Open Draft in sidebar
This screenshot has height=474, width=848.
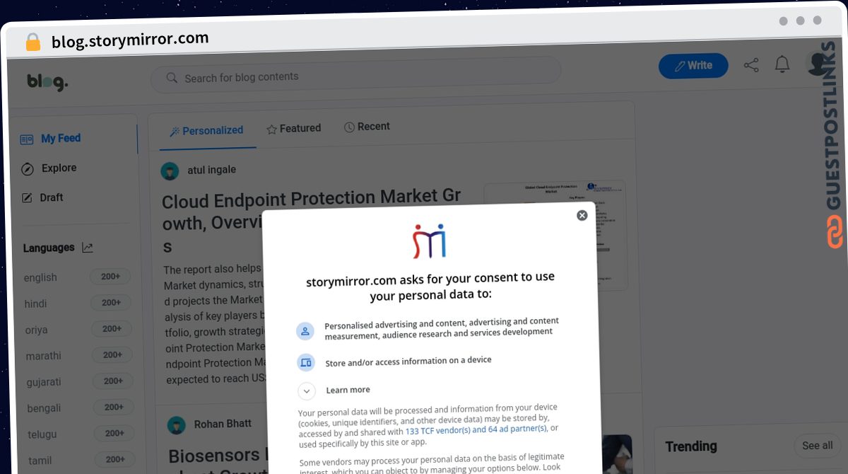tap(42, 198)
